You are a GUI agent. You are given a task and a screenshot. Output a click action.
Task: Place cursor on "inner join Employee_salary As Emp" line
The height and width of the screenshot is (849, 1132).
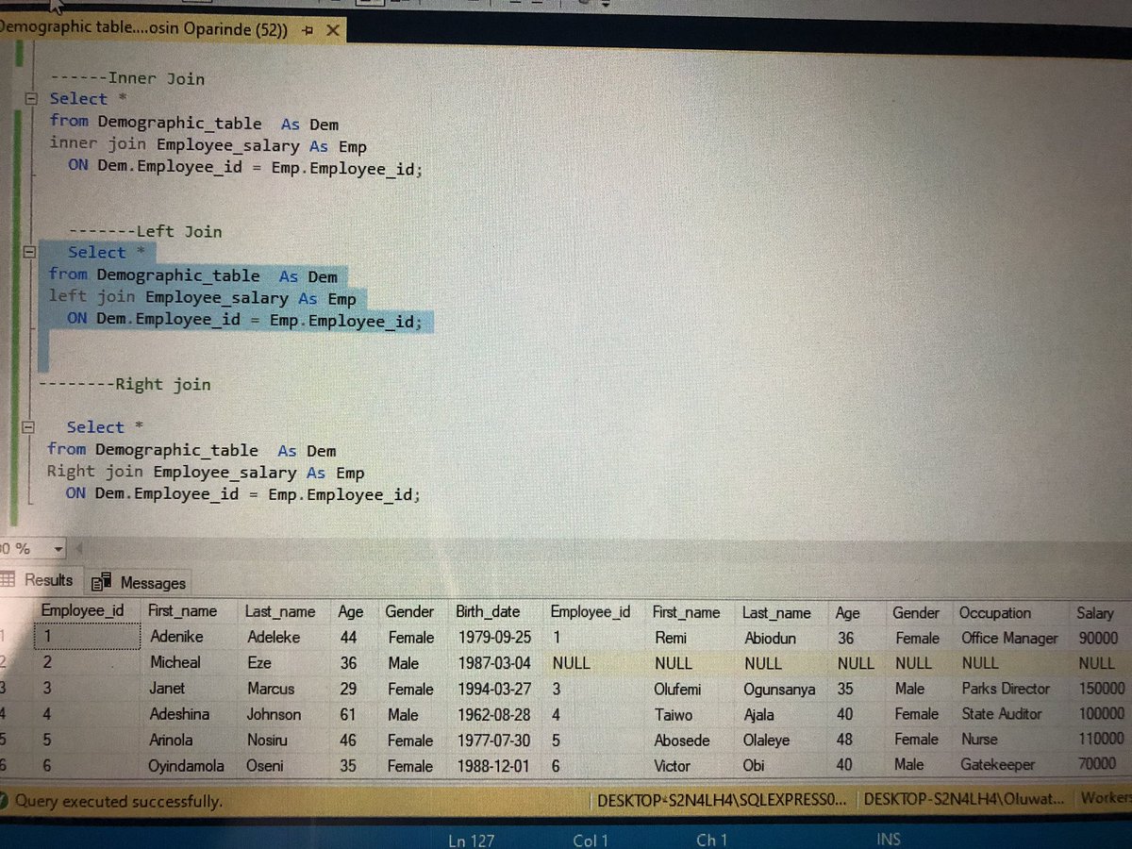pyautogui.click(x=208, y=145)
